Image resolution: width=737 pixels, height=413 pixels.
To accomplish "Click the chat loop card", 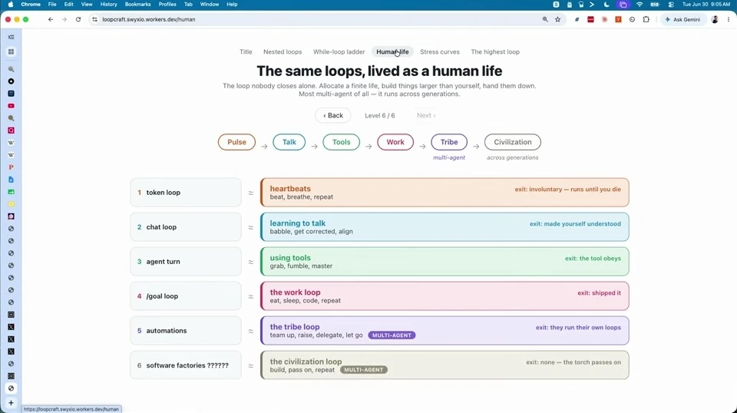I will [186, 227].
